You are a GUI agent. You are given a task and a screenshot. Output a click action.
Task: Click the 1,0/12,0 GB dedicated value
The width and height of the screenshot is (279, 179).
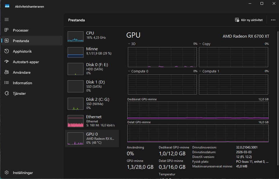(172, 154)
